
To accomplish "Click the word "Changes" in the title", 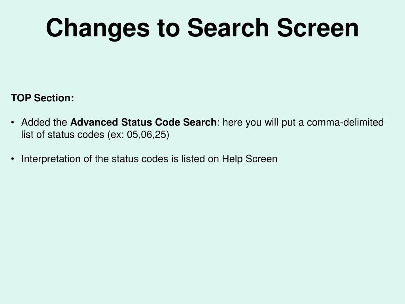I will 98,28.
